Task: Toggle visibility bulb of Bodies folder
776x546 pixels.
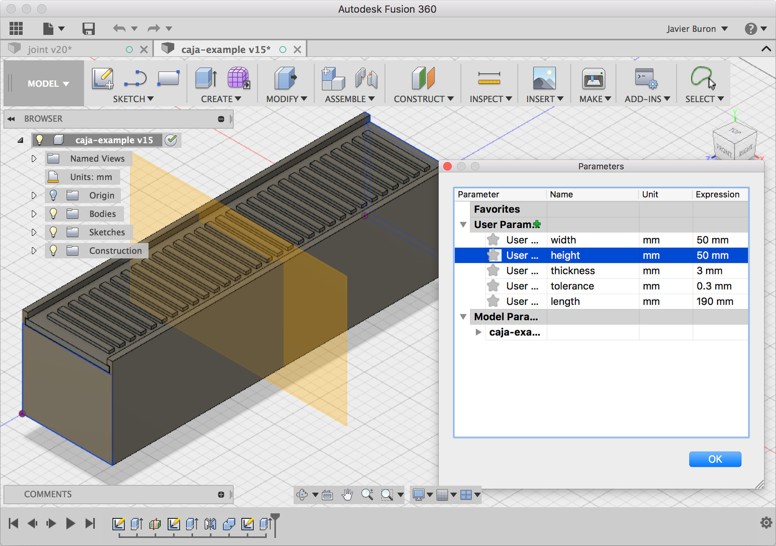Action: pyautogui.click(x=53, y=213)
